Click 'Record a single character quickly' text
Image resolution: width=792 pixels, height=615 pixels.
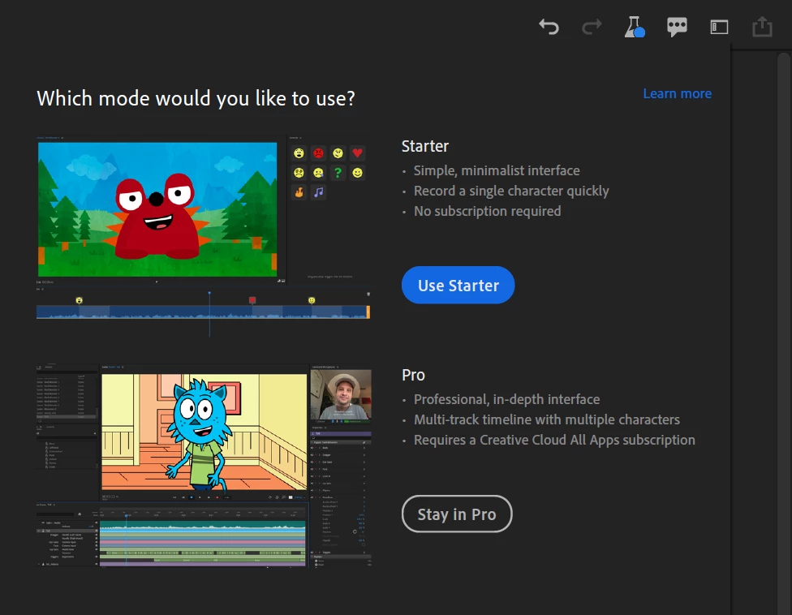click(511, 191)
